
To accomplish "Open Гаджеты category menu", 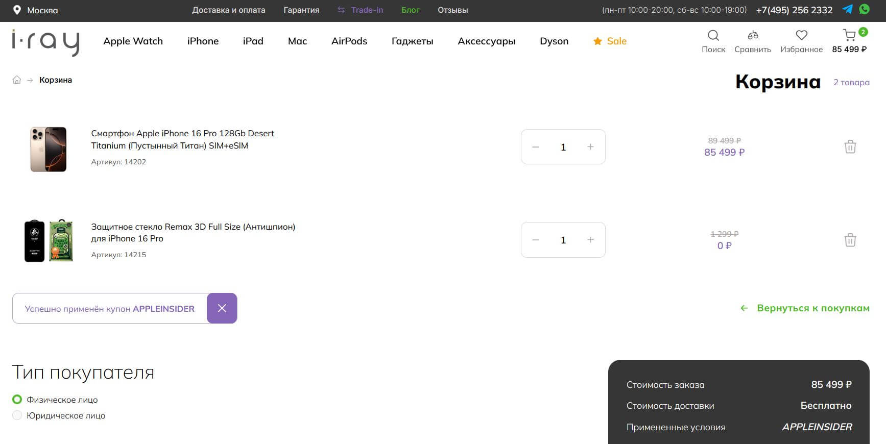I will click(413, 41).
